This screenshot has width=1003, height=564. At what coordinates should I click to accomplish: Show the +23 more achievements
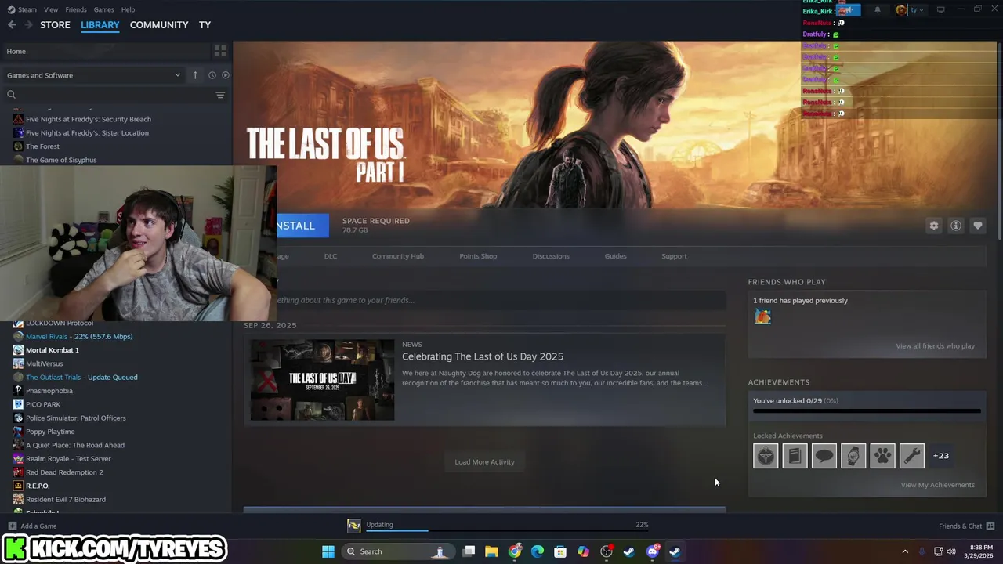click(x=941, y=456)
